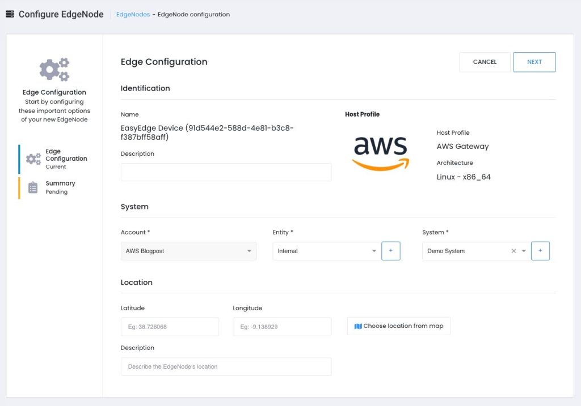This screenshot has height=406, width=581.
Task: Click the Linux - x86_64 architecture value
Action: [x=464, y=177]
